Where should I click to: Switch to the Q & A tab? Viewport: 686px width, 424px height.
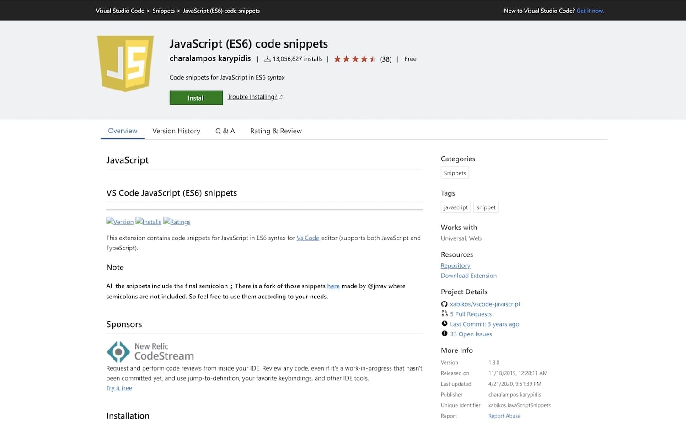pos(225,131)
